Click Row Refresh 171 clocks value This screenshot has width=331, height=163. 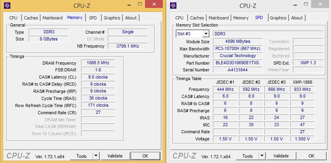click(x=98, y=105)
